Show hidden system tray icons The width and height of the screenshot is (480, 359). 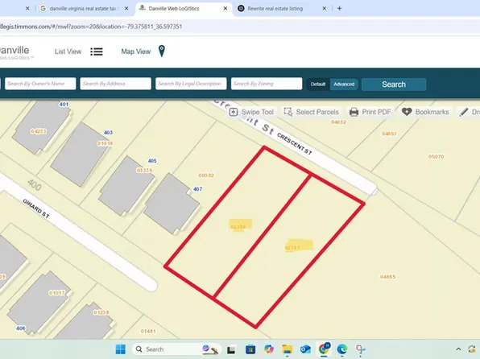[x=458, y=349]
